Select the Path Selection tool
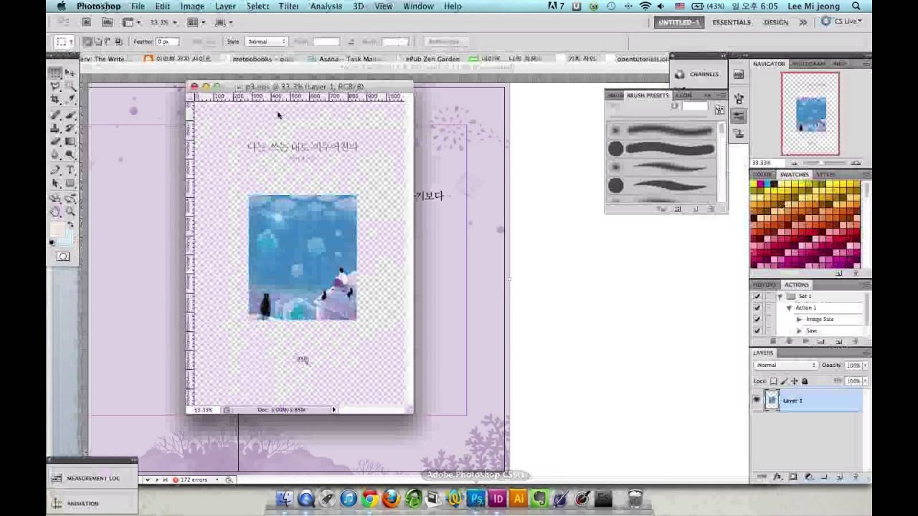The height and width of the screenshot is (516, 918). click(x=55, y=183)
